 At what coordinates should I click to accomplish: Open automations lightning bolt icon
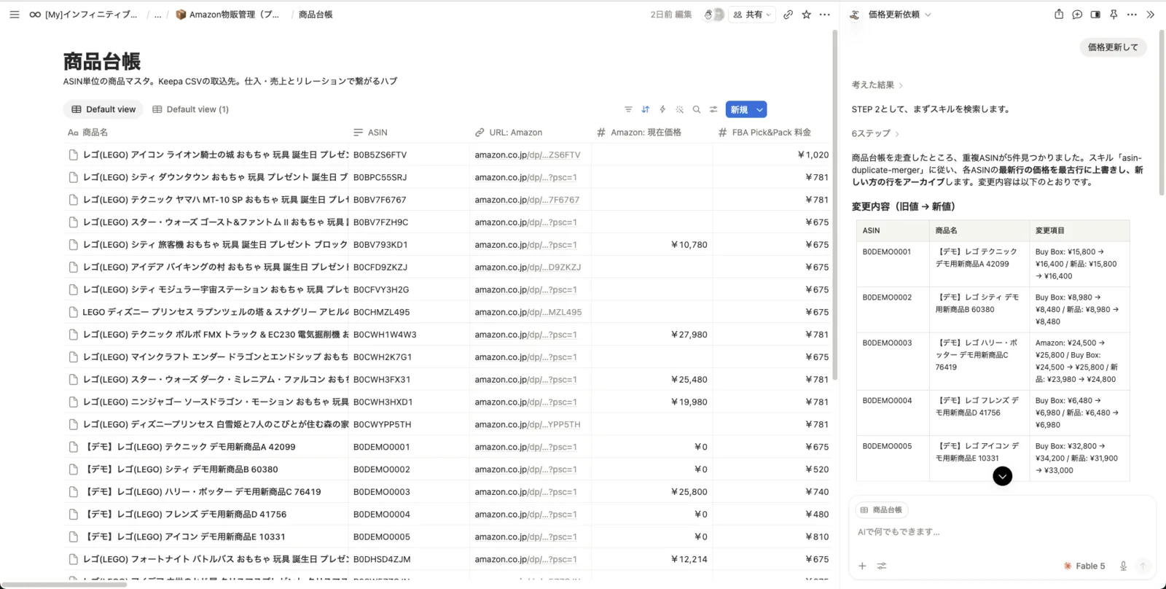coord(662,109)
